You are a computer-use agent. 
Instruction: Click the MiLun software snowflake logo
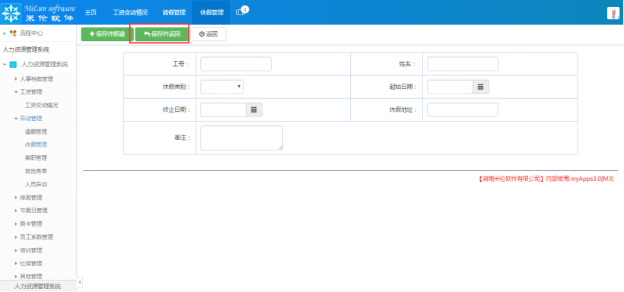(11, 12)
